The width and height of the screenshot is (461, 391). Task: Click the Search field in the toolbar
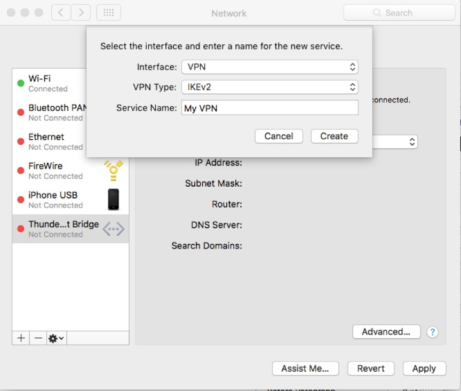[399, 13]
